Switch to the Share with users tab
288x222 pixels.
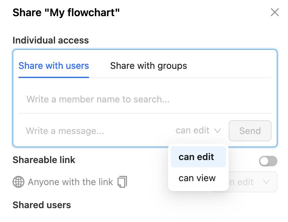pos(54,66)
